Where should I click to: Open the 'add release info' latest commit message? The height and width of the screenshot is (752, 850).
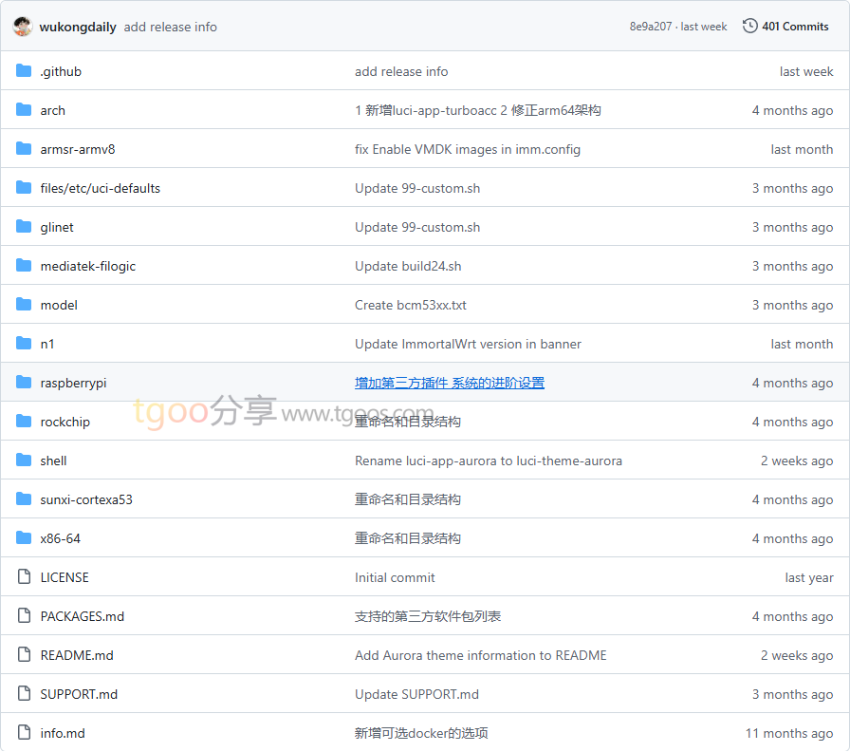click(x=170, y=27)
